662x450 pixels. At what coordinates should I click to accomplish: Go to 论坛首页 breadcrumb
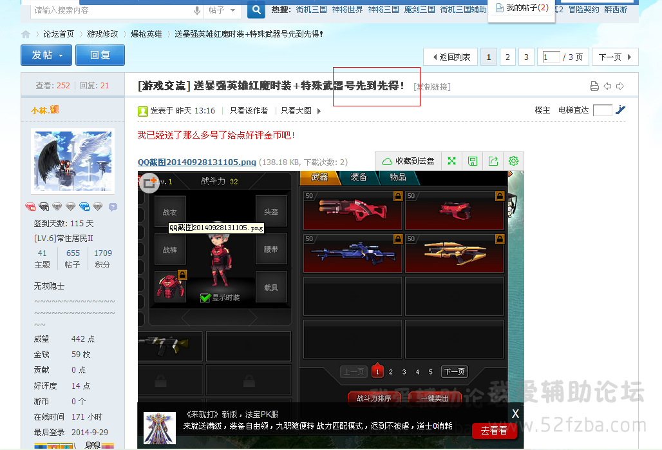(x=59, y=34)
